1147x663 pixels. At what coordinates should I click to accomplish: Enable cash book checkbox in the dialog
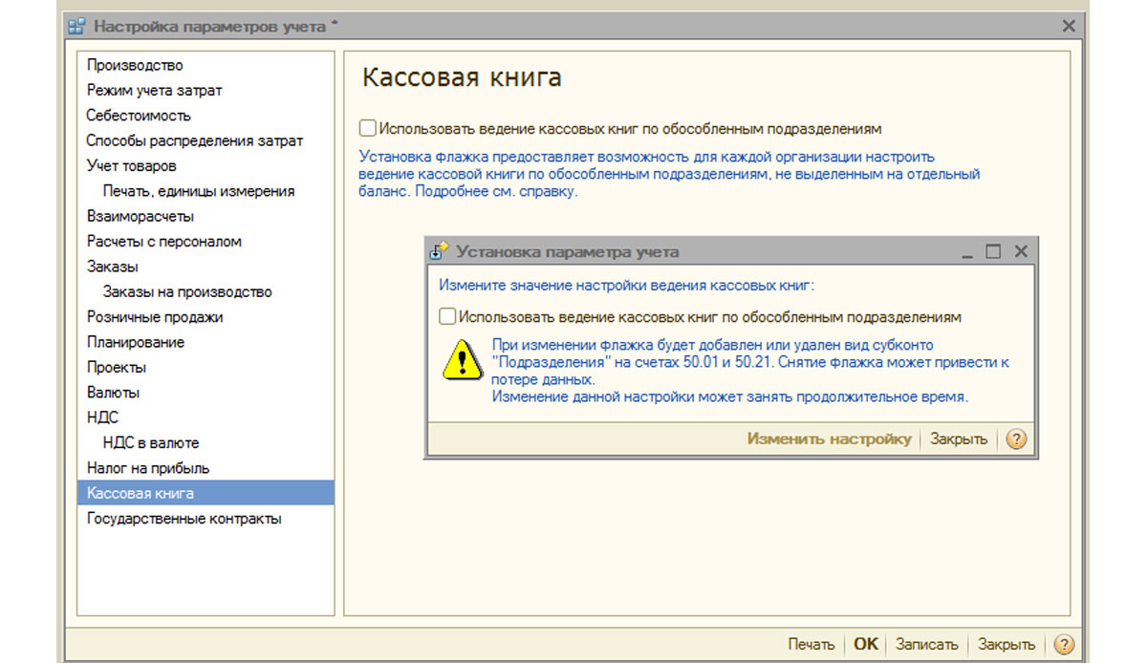coord(447,316)
